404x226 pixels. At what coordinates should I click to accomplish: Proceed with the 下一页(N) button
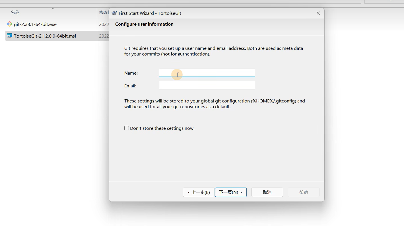tap(231, 192)
